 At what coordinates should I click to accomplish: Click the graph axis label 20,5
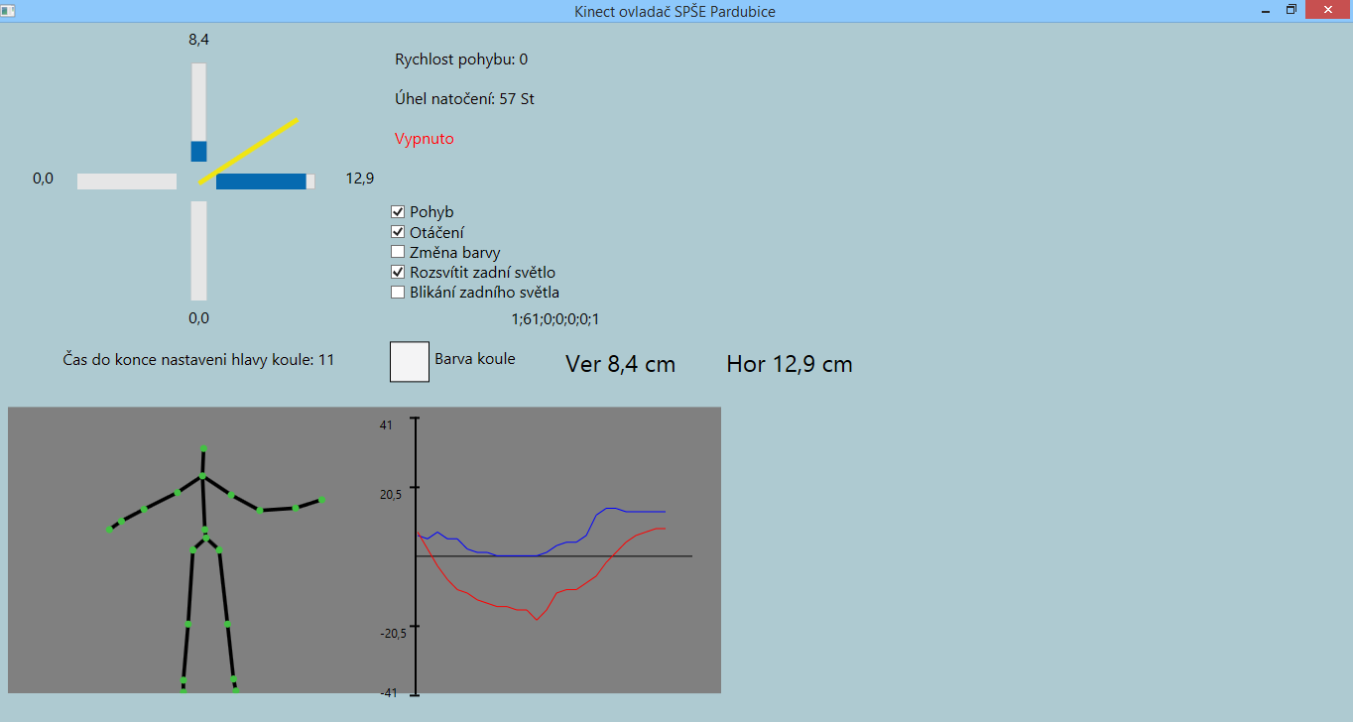pos(393,494)
